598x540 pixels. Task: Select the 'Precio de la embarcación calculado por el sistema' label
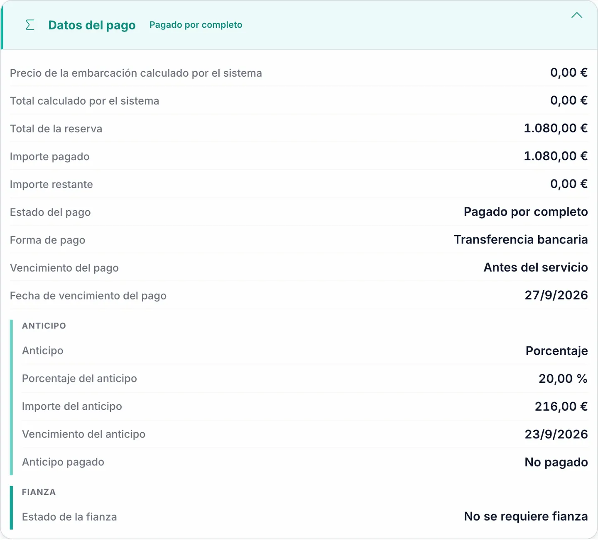point(136,73)
